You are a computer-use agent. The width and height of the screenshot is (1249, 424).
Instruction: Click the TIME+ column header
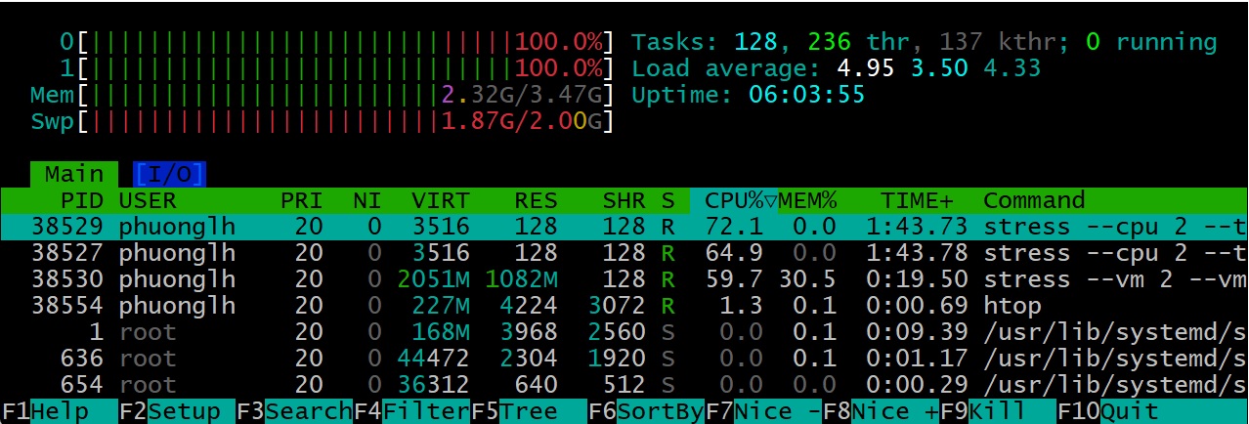917,201
